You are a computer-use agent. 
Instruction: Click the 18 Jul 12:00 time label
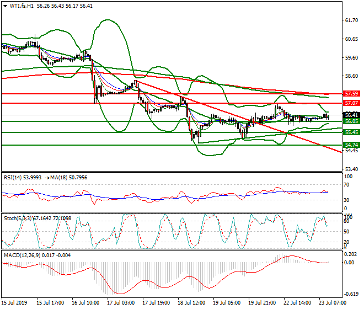pyautogui.click(x=191, y=303)
